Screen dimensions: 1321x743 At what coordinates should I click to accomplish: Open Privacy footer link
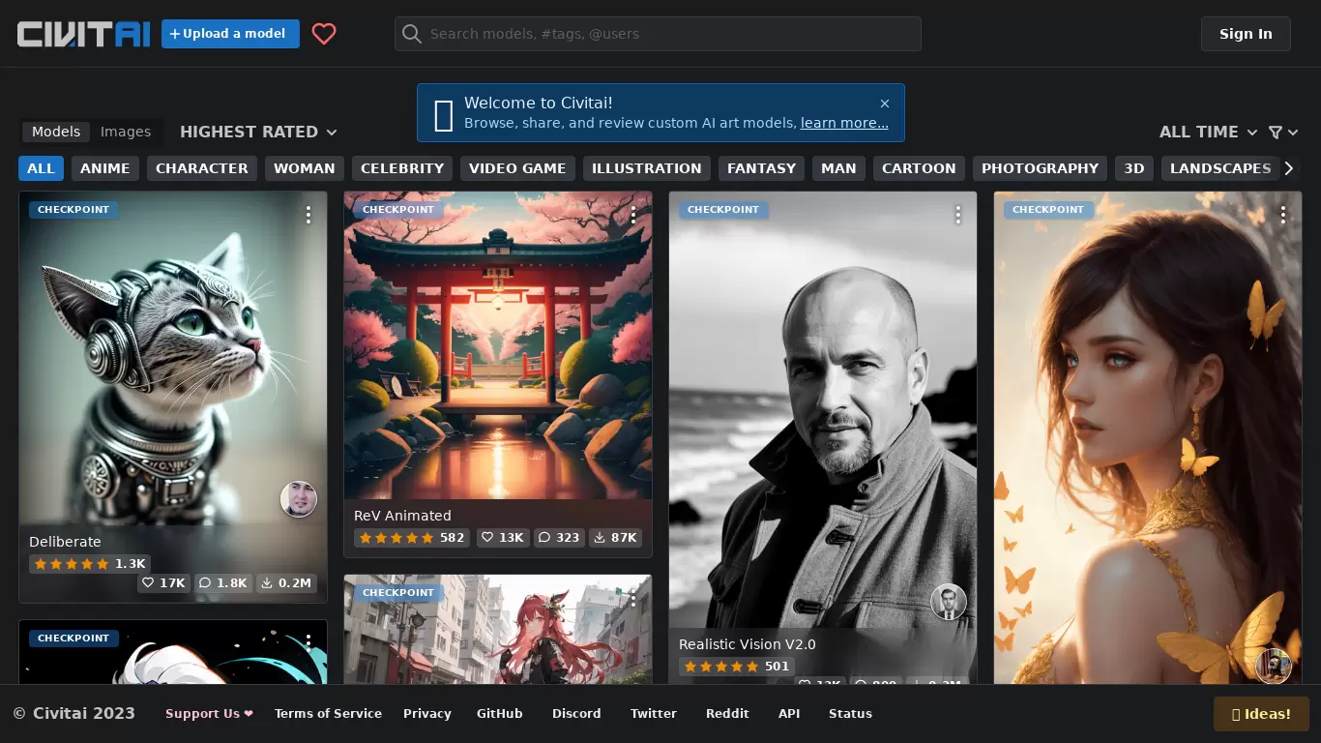click(427, 714)
